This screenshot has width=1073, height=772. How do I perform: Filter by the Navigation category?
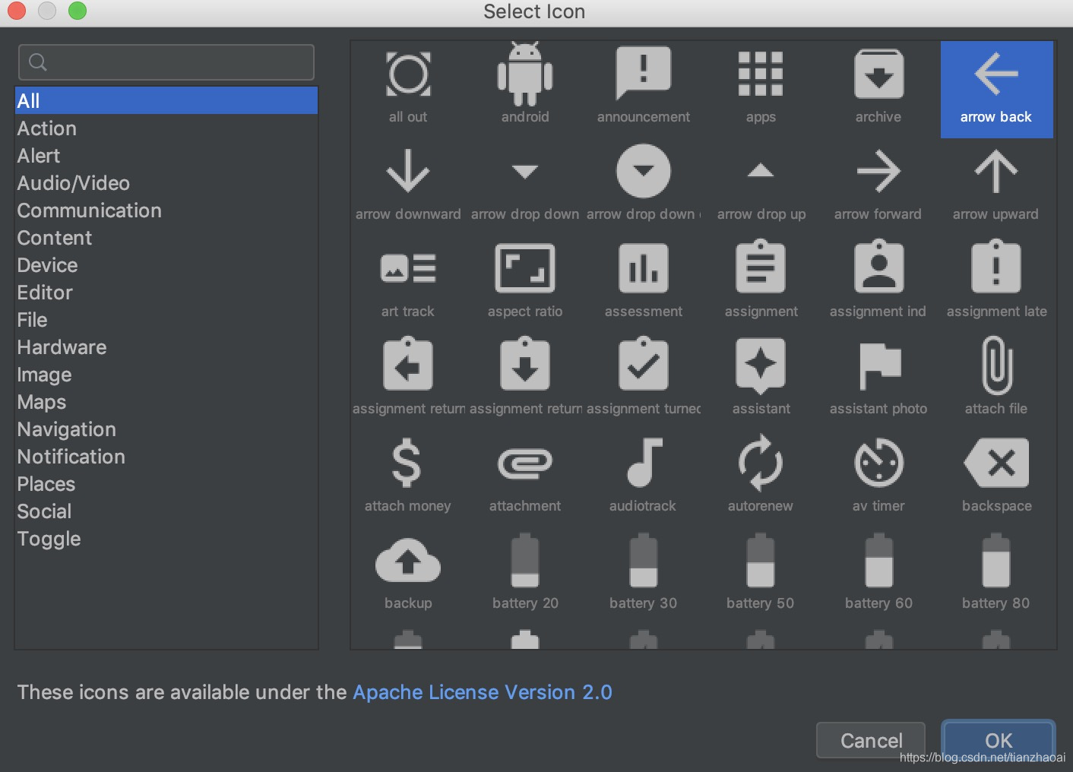(166, 429)
